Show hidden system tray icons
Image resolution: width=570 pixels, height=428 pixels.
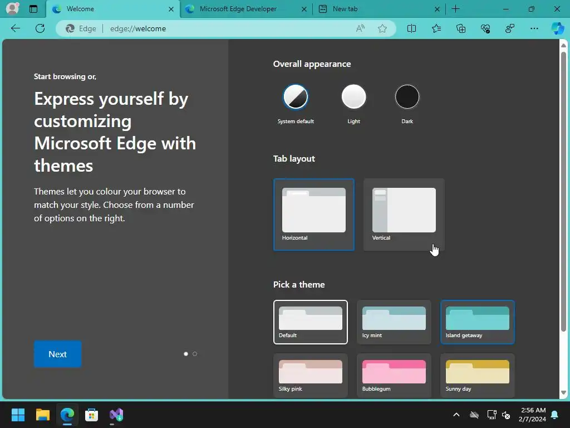456,415
